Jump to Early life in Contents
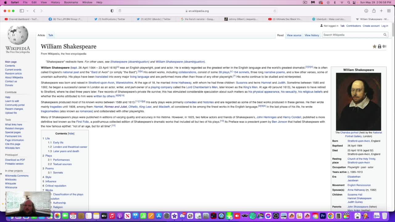Image resolution: width=395 pixels, height=222 pixels. tap(58, 142)
